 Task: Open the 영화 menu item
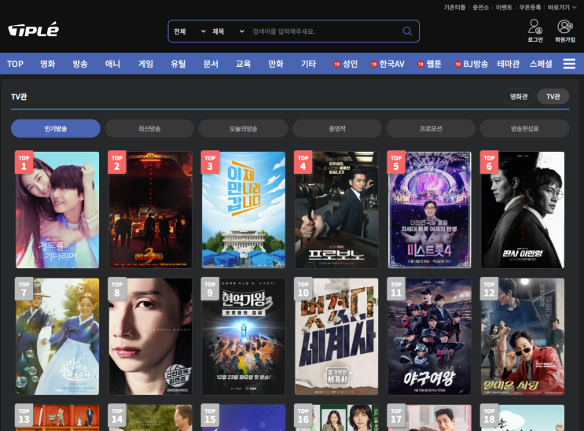pyautogui.click(x=48, y=64)
